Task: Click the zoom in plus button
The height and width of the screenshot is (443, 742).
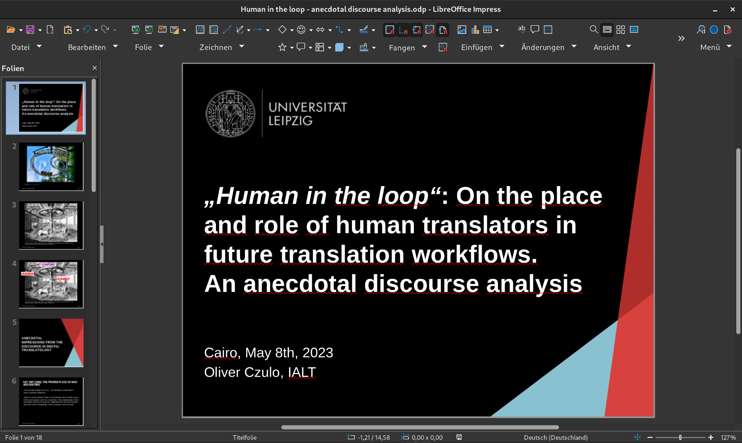Action: coord(711,437)
